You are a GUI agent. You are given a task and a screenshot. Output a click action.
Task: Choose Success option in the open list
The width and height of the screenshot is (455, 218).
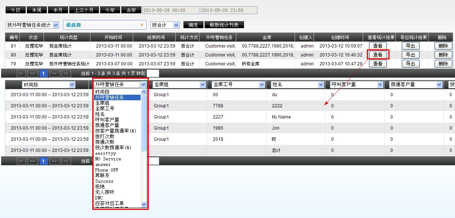coord(104,181)
